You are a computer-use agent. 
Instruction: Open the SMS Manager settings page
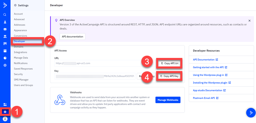click(21, 80)
